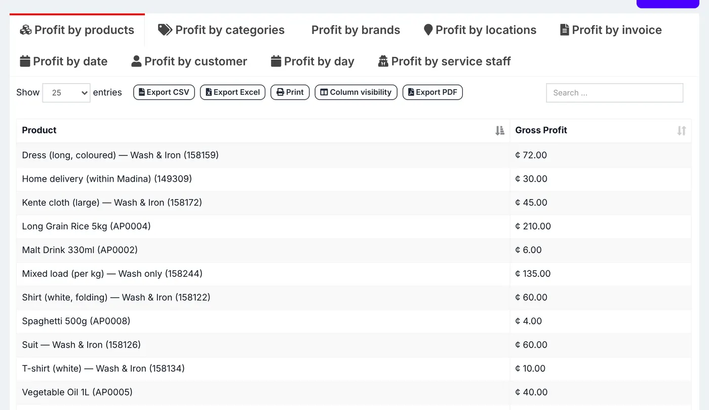709x410 pixels.
Task: Click the ₵ 45.00 gross profit value
Action: coord(531,202)
